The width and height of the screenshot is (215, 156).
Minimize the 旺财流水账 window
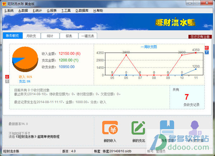[x=190, y=3]
